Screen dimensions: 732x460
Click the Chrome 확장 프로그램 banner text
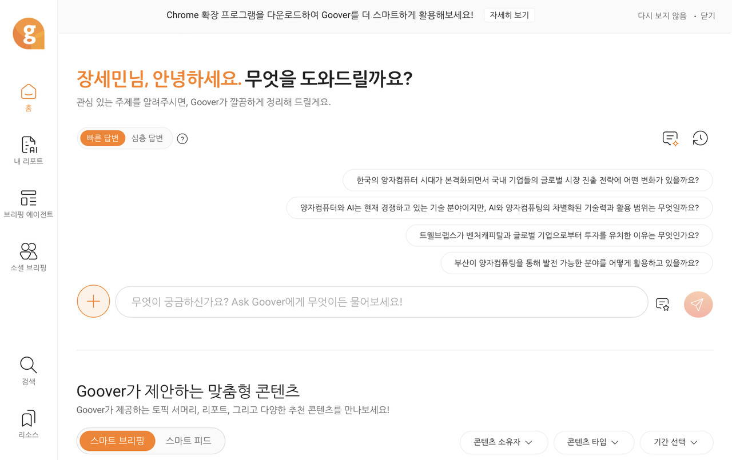pos(320,15)
